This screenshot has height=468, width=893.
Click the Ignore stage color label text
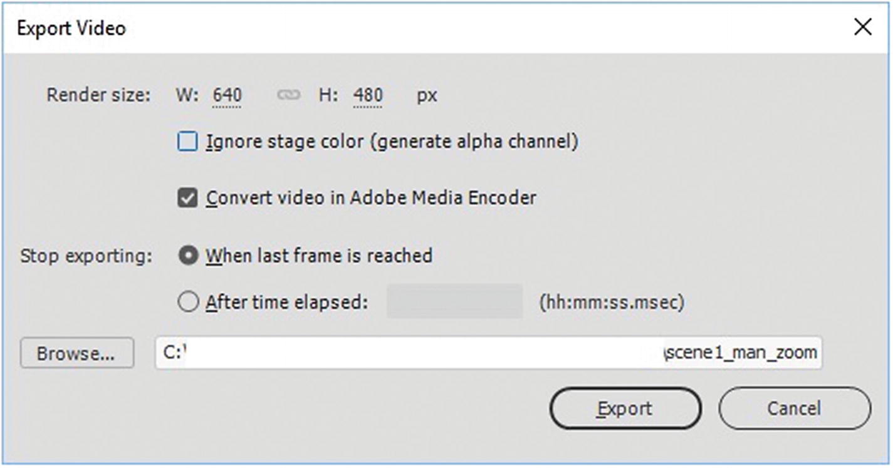pyautogui.click(x=392, y=142)
